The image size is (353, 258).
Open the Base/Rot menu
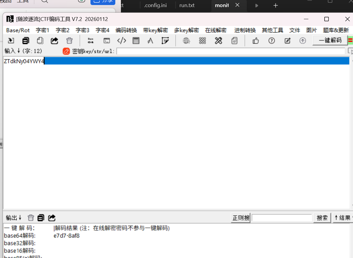[x=18, y=30]
